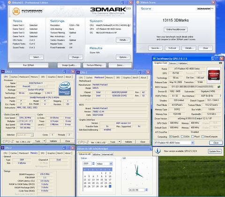Open the ATI Radeon HD 4600 Series dropdown
The image size is (225, 197).
pos(193,143)
